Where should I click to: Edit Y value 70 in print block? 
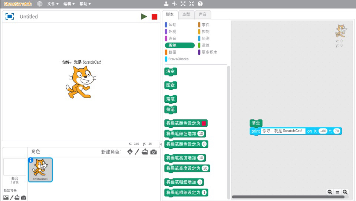click(x=337, y=131)
